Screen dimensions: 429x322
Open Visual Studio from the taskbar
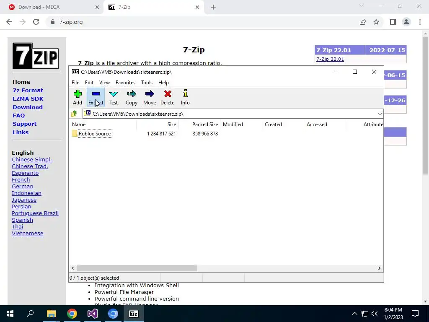pyautogui.click(x=93, y=314)
